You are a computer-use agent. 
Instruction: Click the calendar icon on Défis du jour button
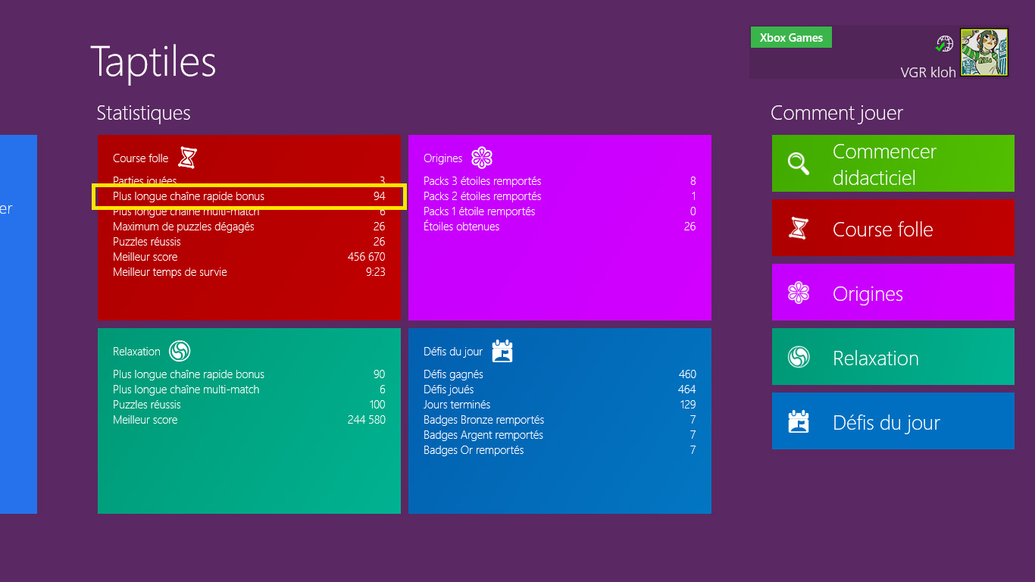click(799, 422)
